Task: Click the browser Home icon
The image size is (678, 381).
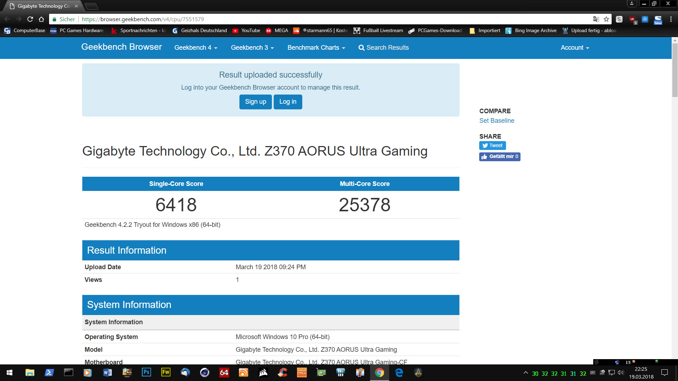Action: [x=41, y=19]
